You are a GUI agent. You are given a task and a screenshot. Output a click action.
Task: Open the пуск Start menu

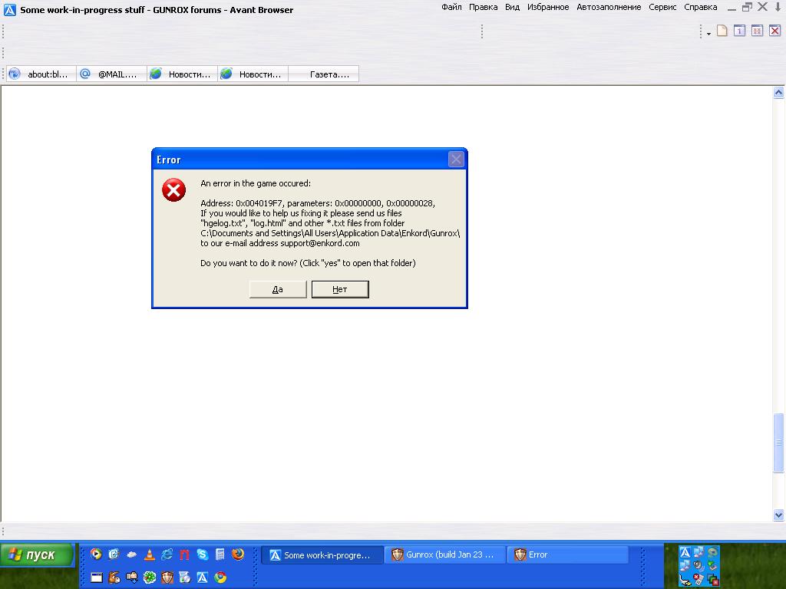(x=38, y=555)
